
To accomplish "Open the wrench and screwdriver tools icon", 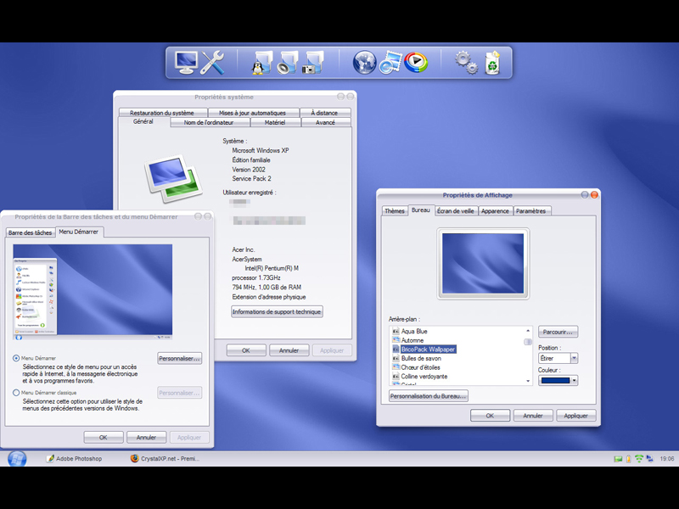I will pos(213,63).
